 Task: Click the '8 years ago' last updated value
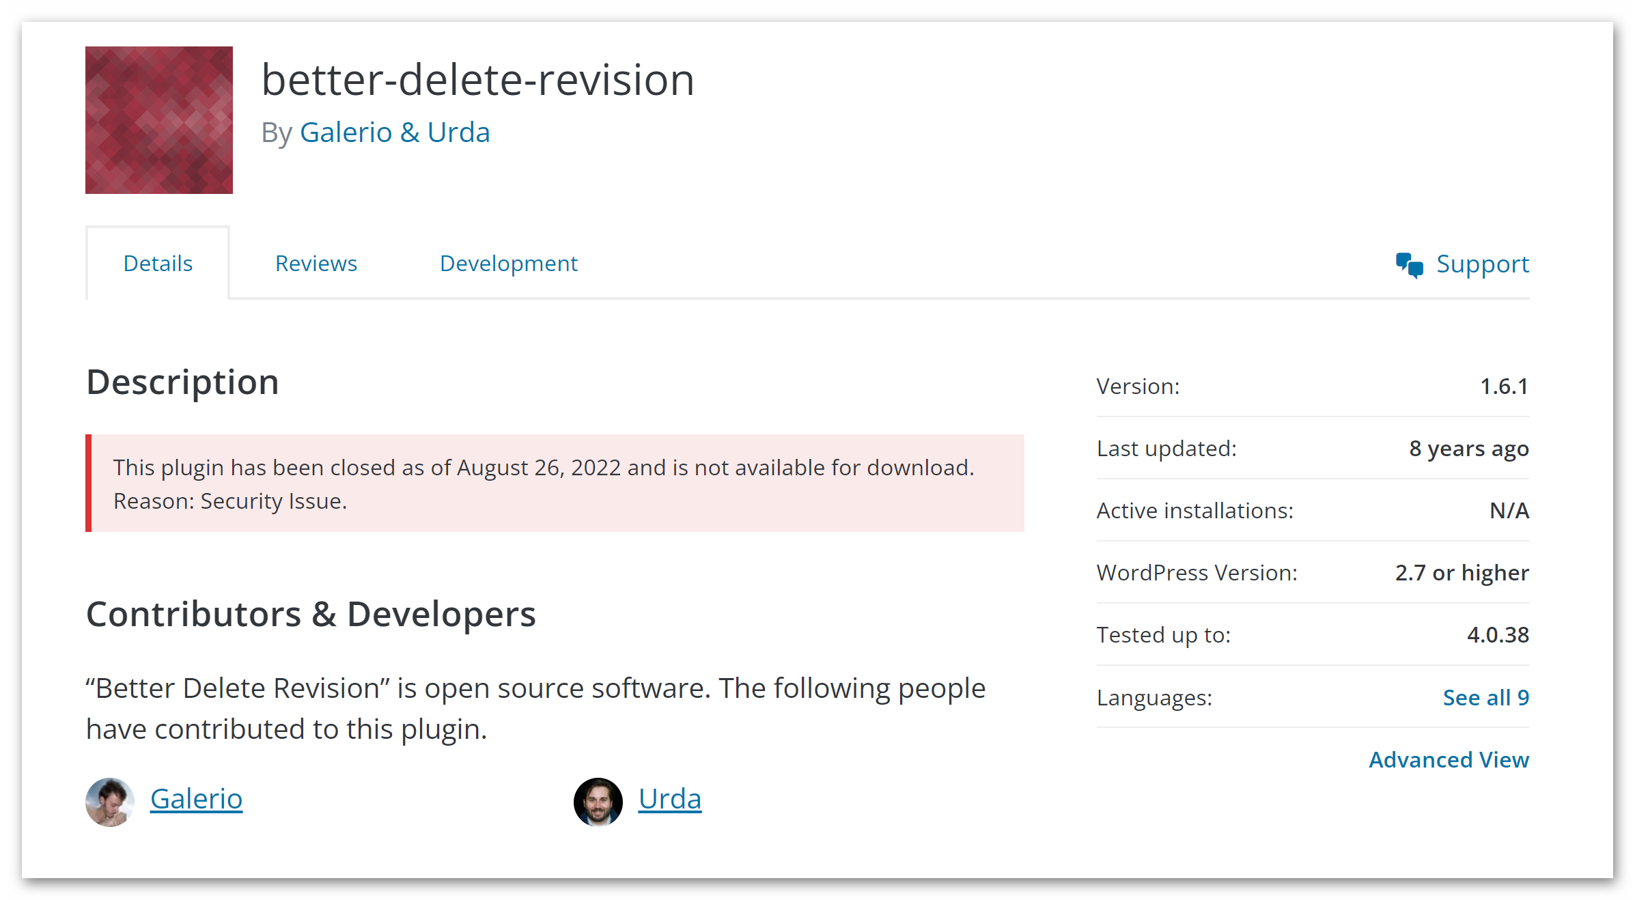click(1468, 449)
